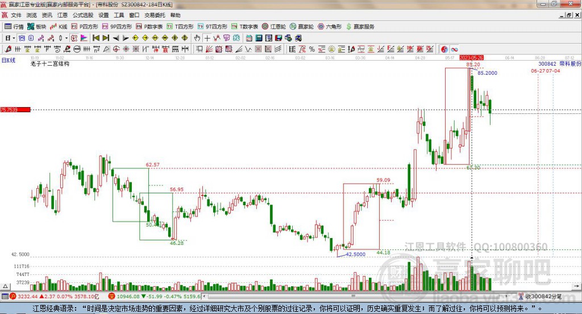Open the 工具 menu
The width and height of the screenshot is (582, 314).
click(119, 15)
